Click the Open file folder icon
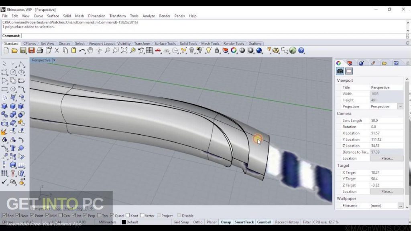The image size is (411, 231). pos(14,51)
